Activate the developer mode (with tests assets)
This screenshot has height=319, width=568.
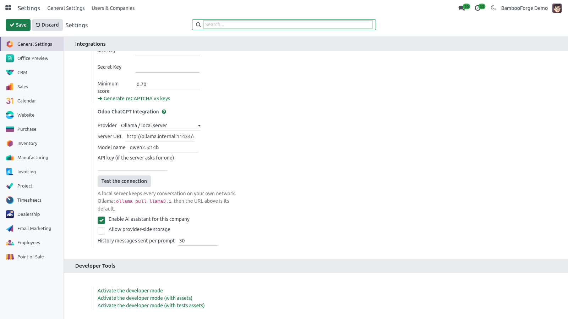click(151, 306)
